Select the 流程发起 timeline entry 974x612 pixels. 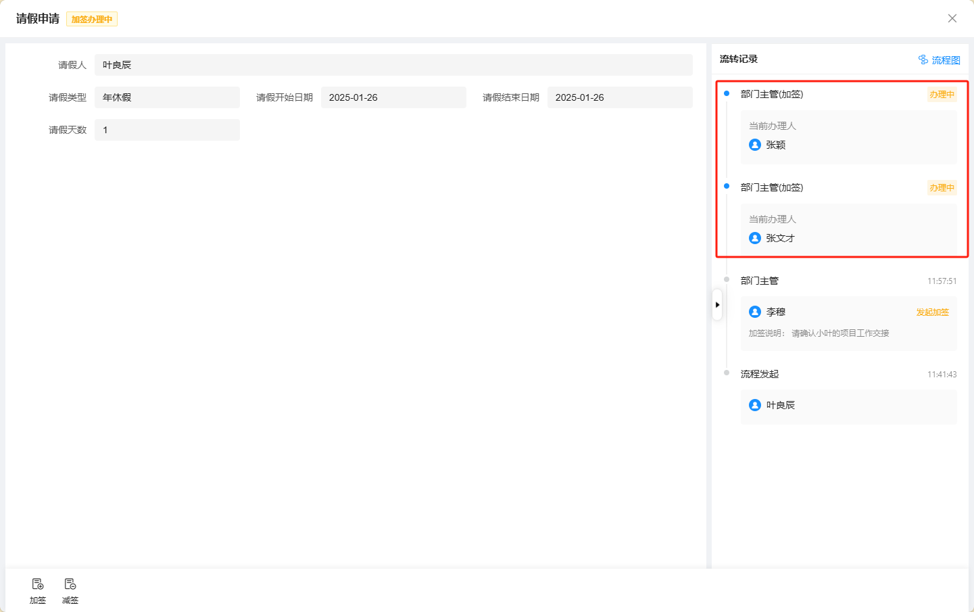point(760,374)
